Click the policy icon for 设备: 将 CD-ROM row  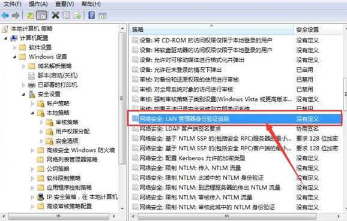[135, 40]
